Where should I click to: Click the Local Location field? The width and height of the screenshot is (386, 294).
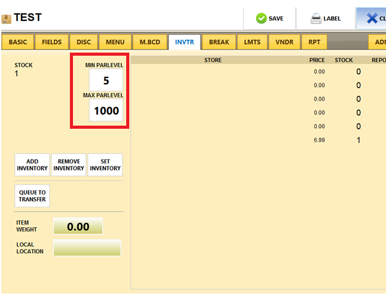coord(87,248)
